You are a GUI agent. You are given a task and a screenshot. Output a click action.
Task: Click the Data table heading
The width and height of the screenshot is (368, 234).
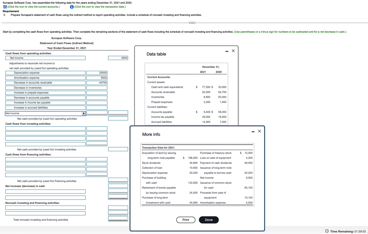156,54
